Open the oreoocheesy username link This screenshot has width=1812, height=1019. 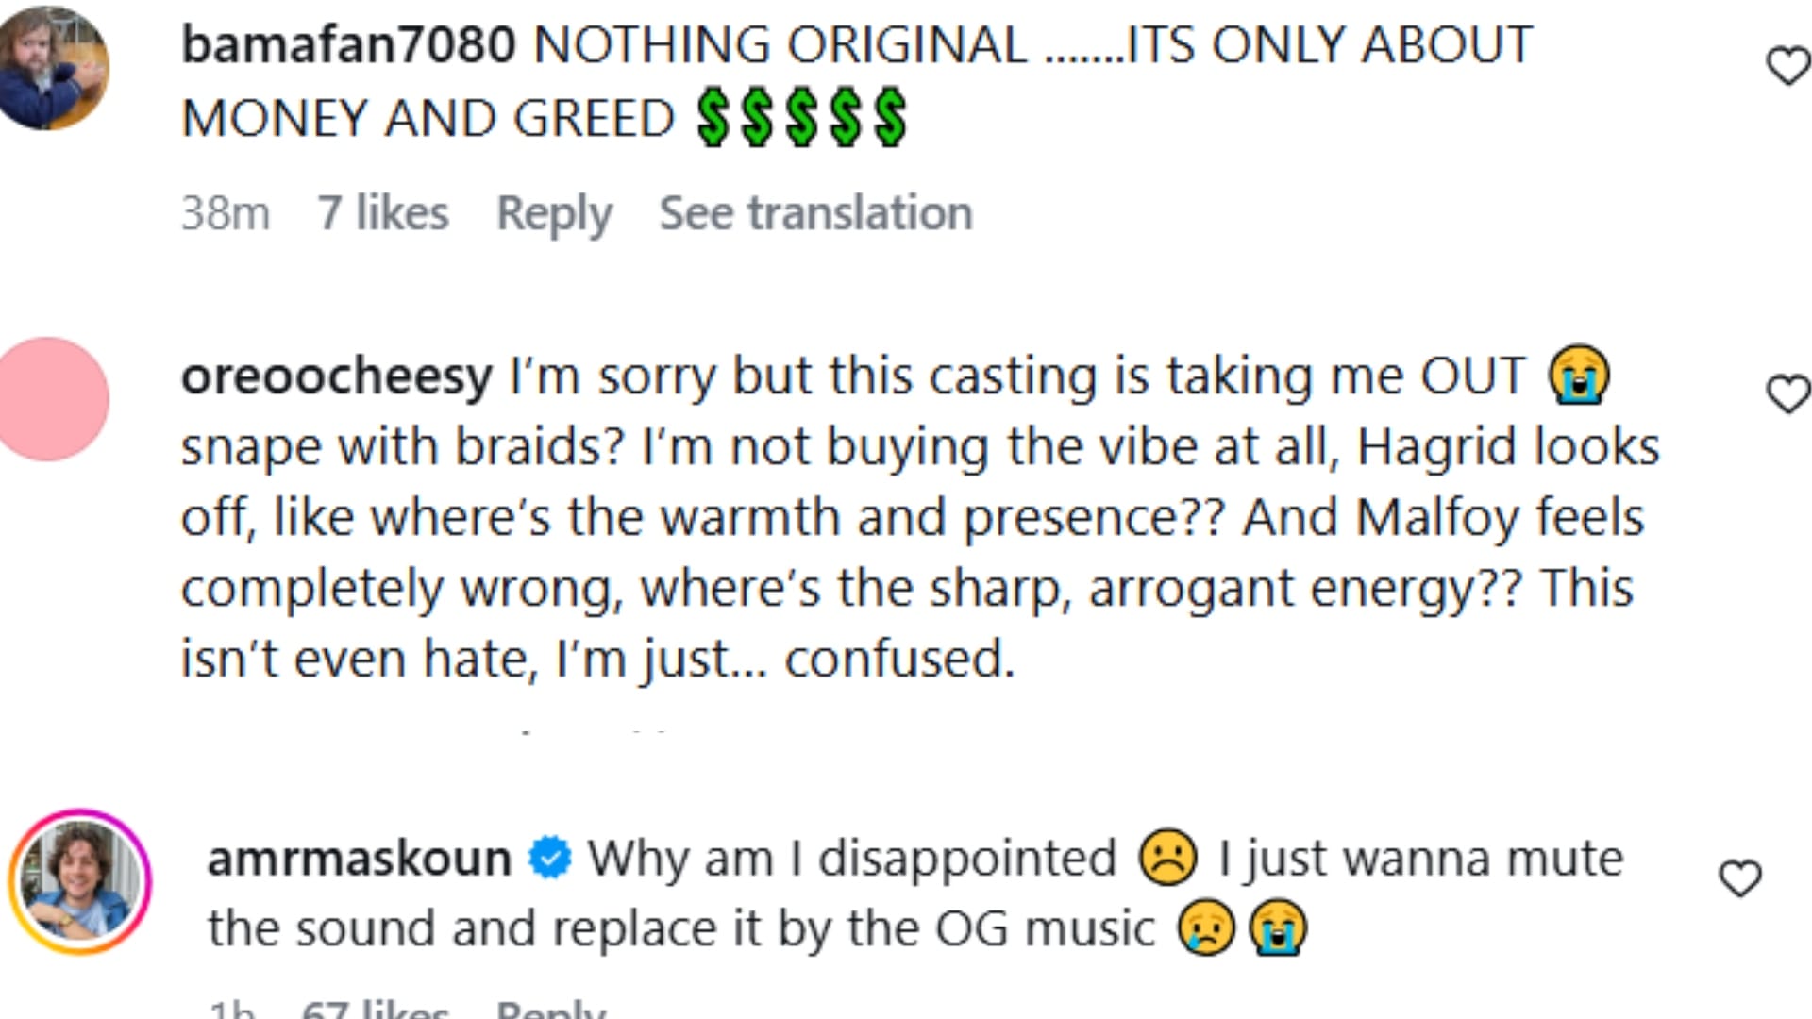[336, 376]
